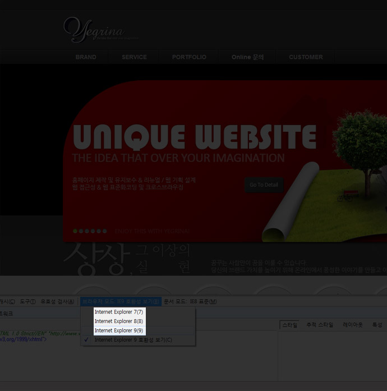Image resolution: width=387 pixels, height=391 pixels.
Task: Open the 유효성 검사 menu
Action: tap(57, 302)
